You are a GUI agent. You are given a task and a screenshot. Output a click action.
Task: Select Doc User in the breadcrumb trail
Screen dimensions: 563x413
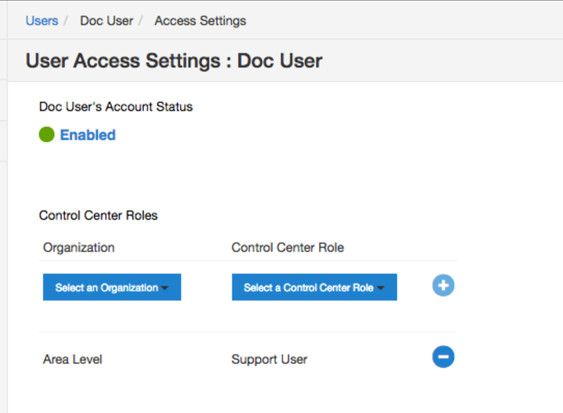pyautogui.click(x=107, y=21)
